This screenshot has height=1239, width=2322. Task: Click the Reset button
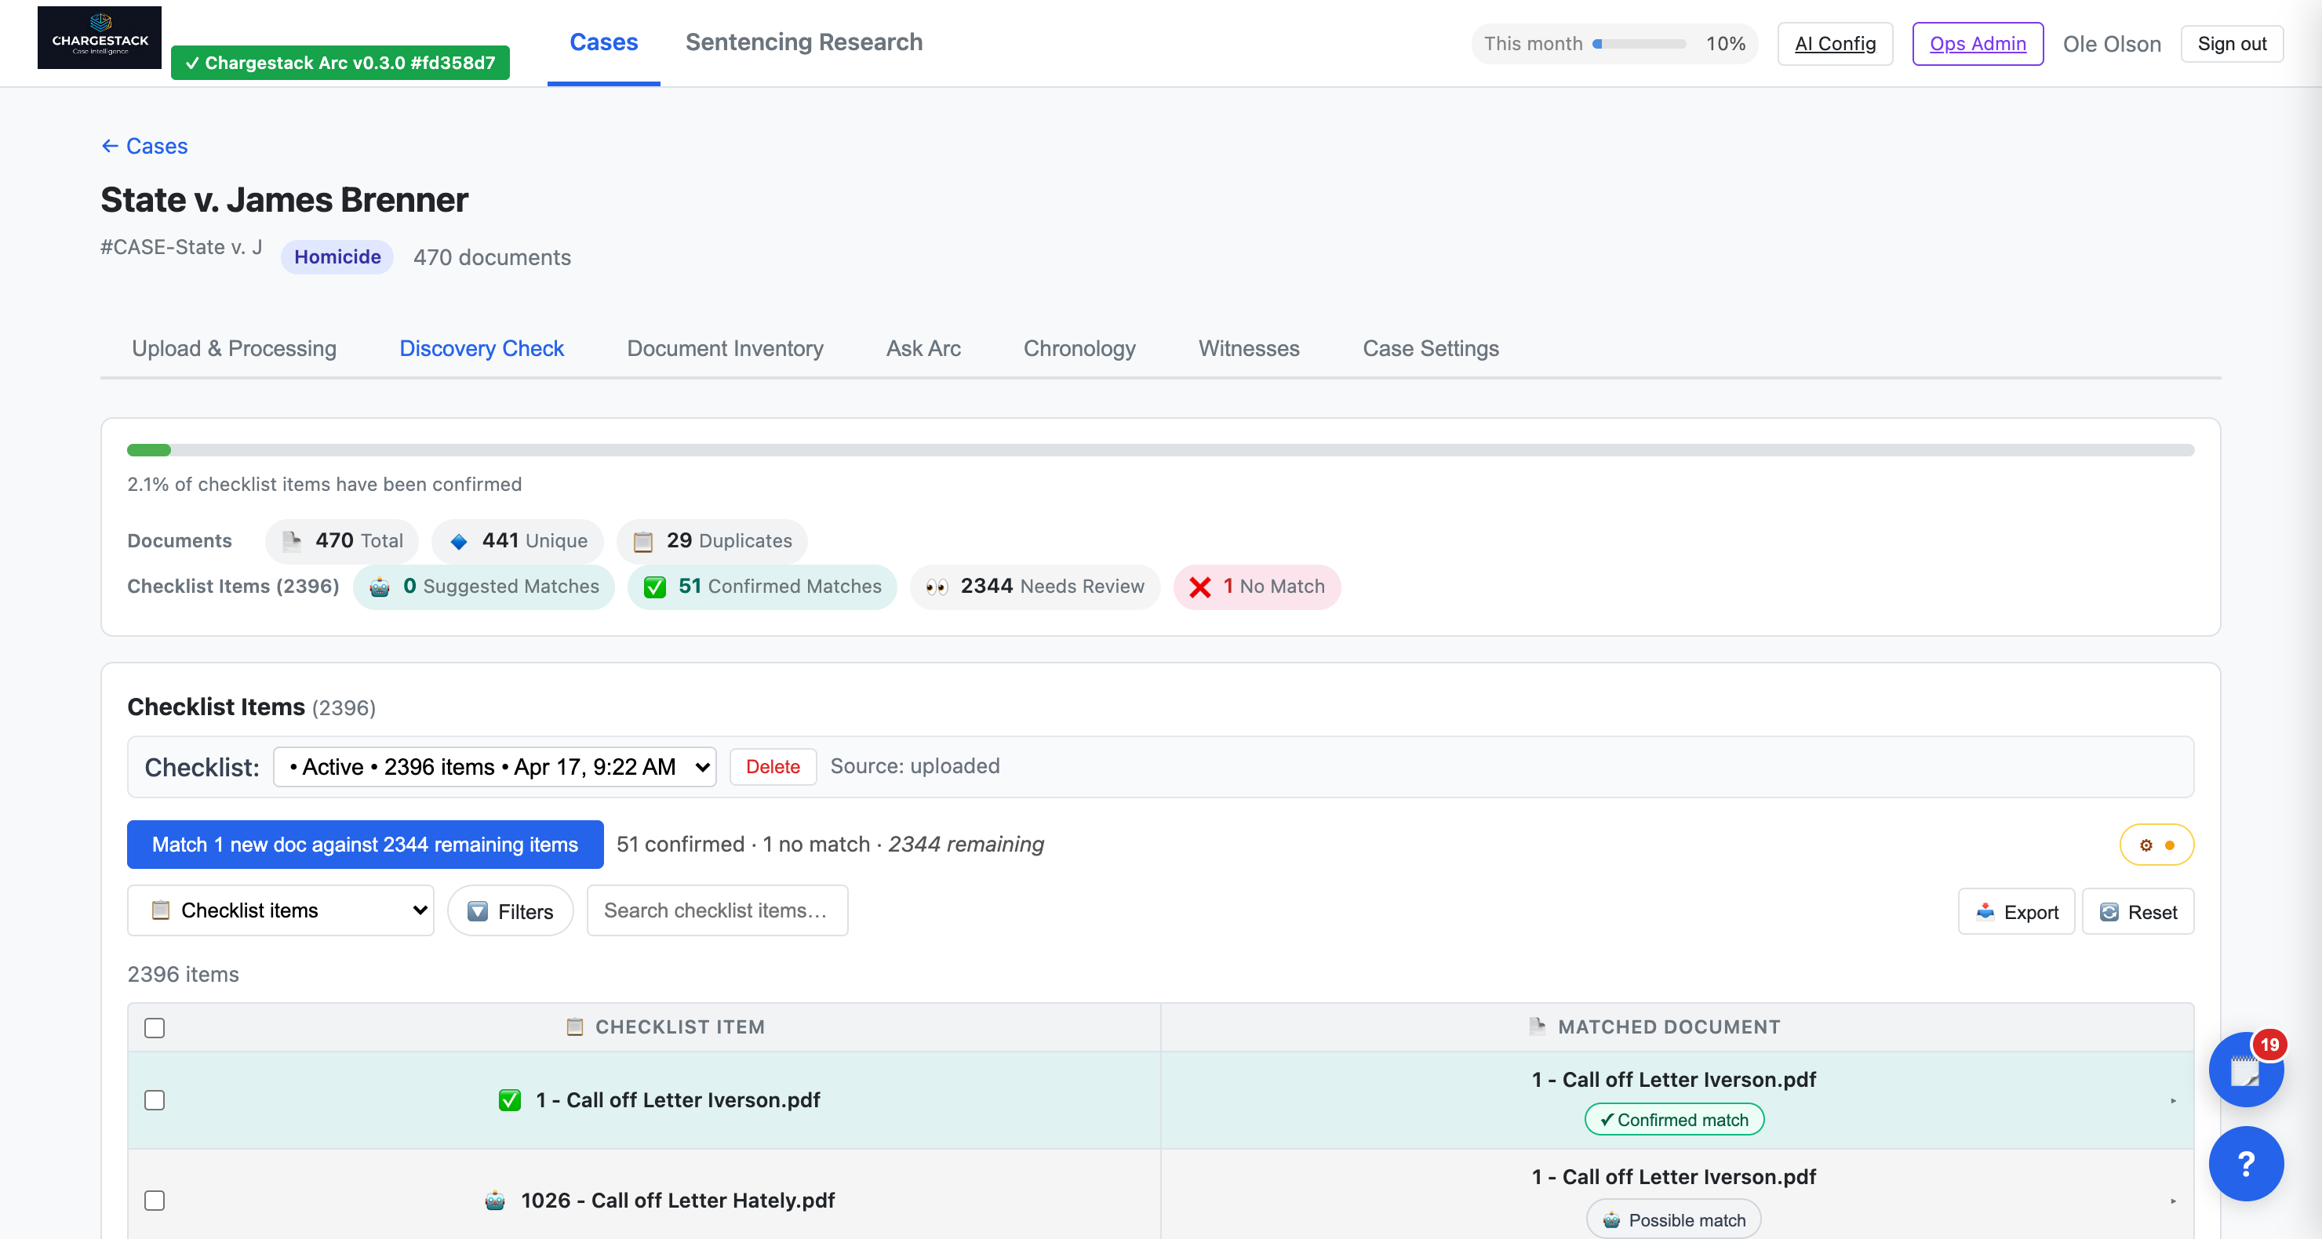coord(2138,912)
